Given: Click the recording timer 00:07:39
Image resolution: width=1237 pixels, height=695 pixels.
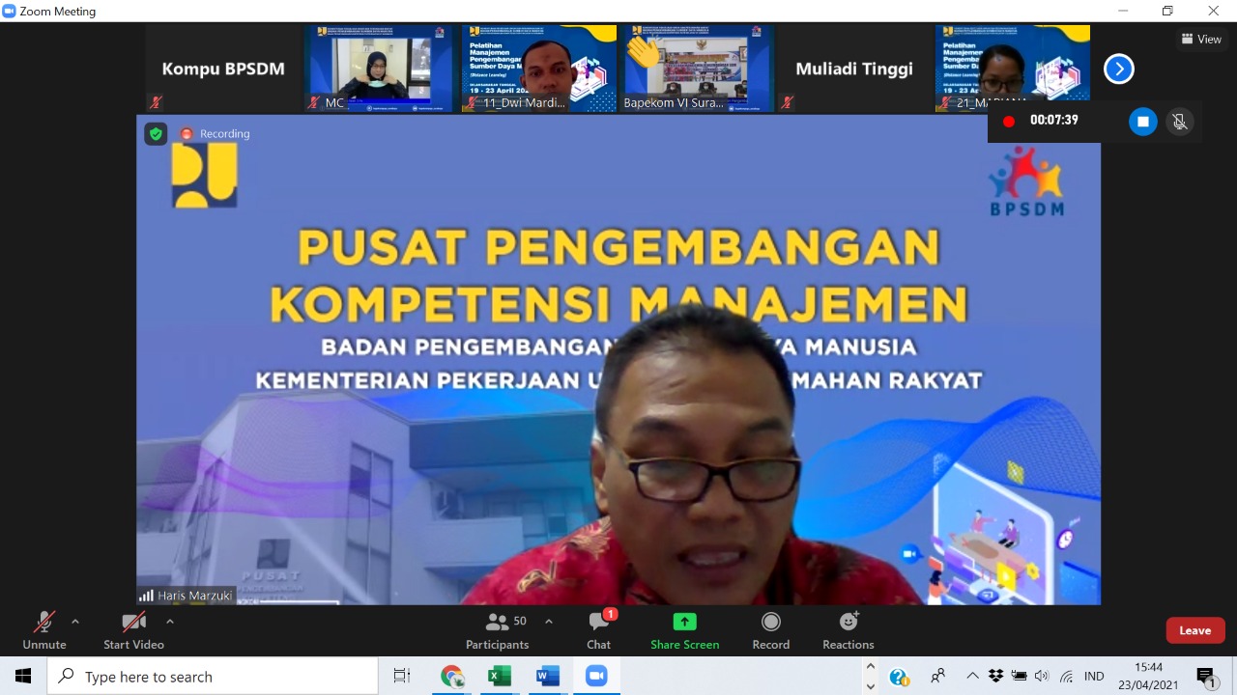Looking at the screenshot, I should point(1053,121).
